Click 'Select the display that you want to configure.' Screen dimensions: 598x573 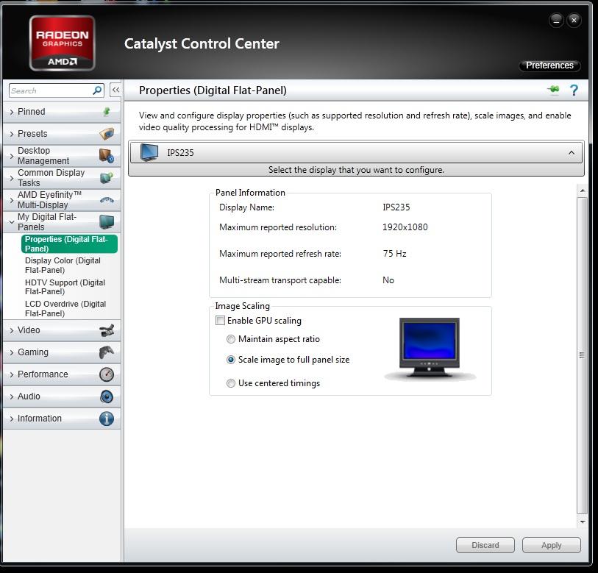[x=356, y=170]
